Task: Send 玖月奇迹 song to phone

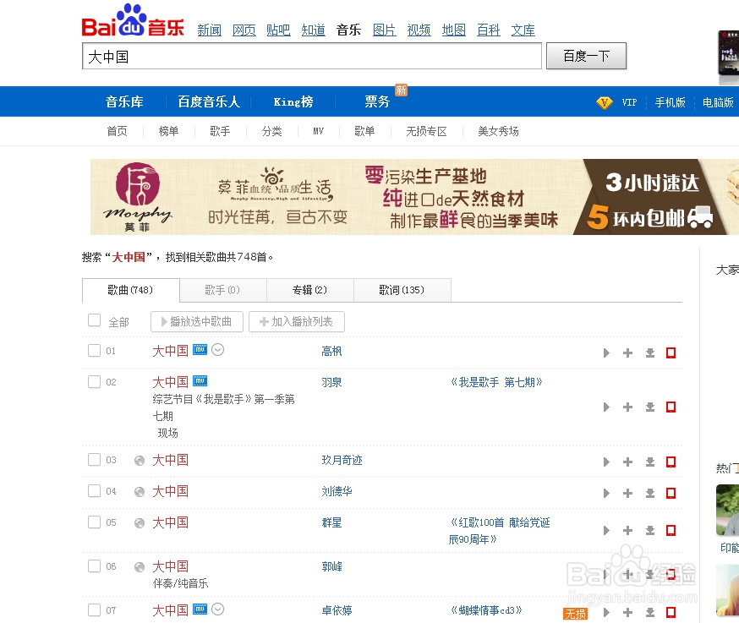Action: pos(671,462)
